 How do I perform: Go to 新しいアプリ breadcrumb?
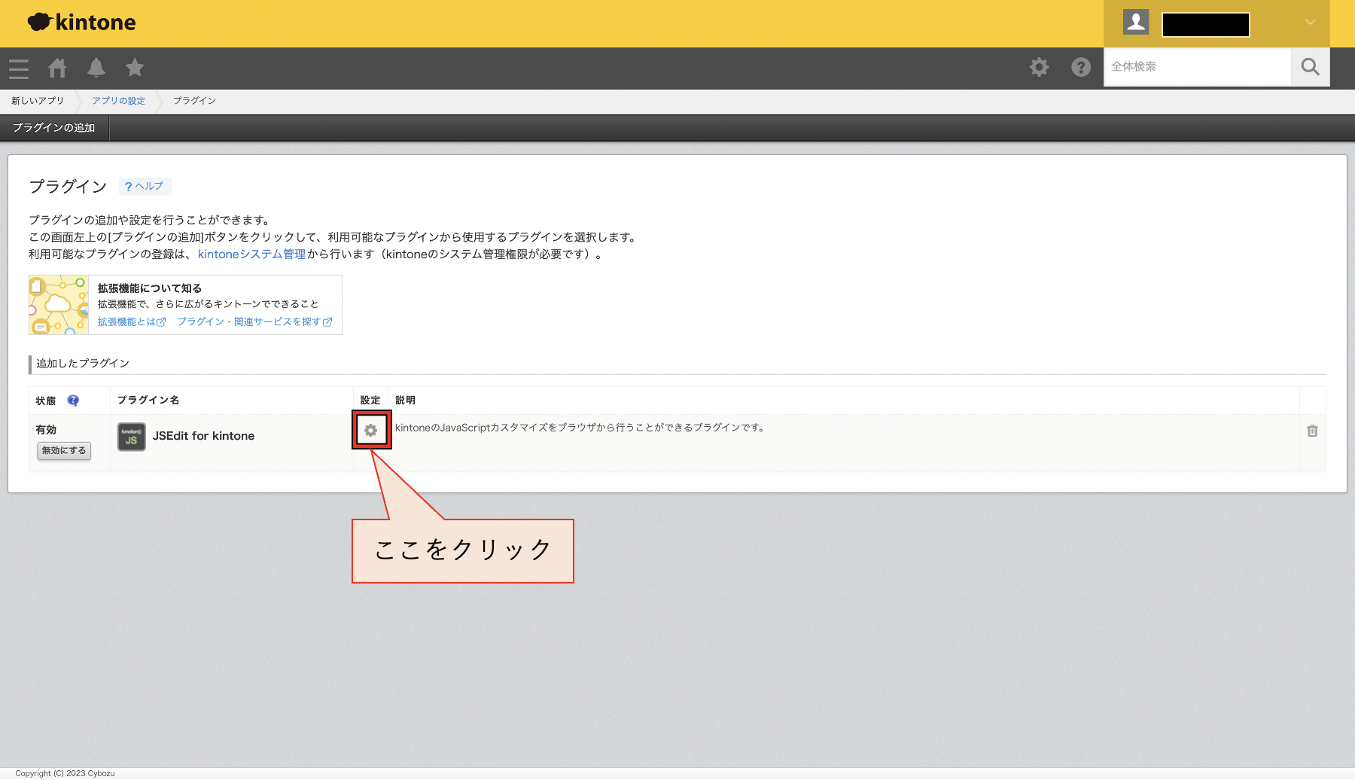pos(38,101)
